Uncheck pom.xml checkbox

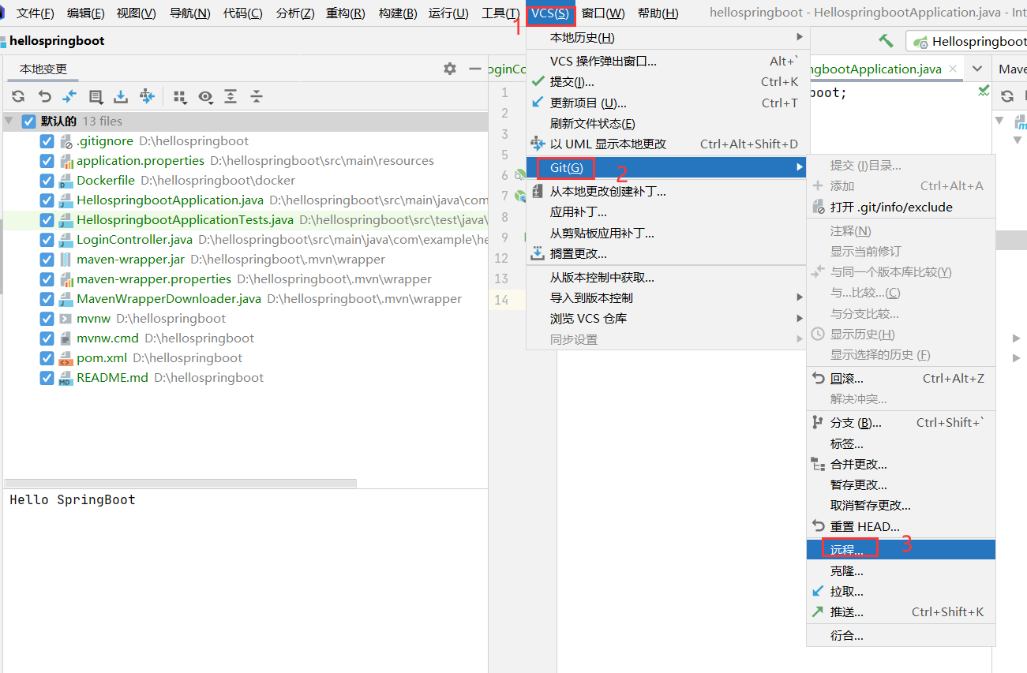coord(47,358)
